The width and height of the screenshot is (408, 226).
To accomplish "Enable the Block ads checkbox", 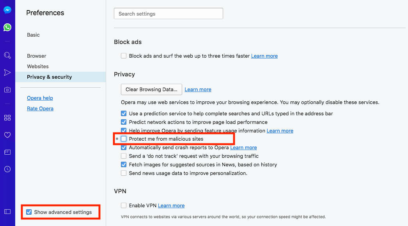I will pos(124,56).
